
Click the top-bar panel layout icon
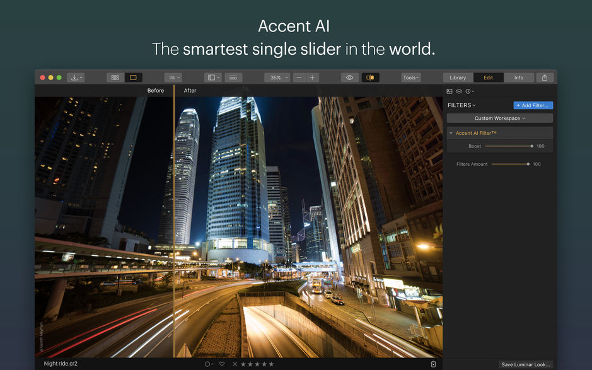pos(212,77)
